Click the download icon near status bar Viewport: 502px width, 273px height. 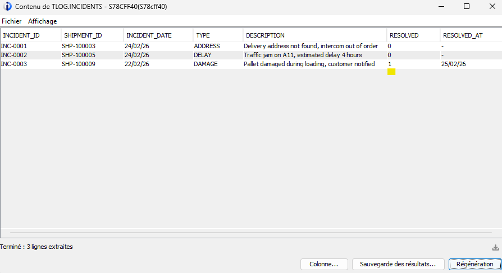tap(495, 247)
